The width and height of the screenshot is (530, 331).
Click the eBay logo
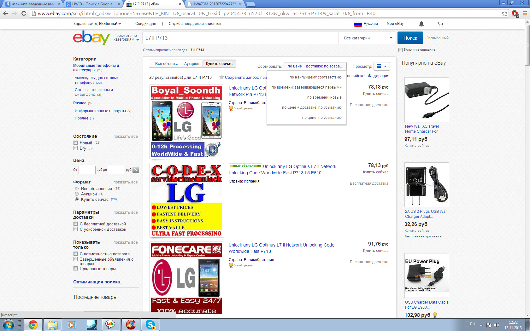click(91, 38)
